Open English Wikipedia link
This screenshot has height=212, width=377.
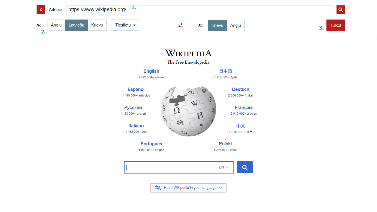point(151,71)
